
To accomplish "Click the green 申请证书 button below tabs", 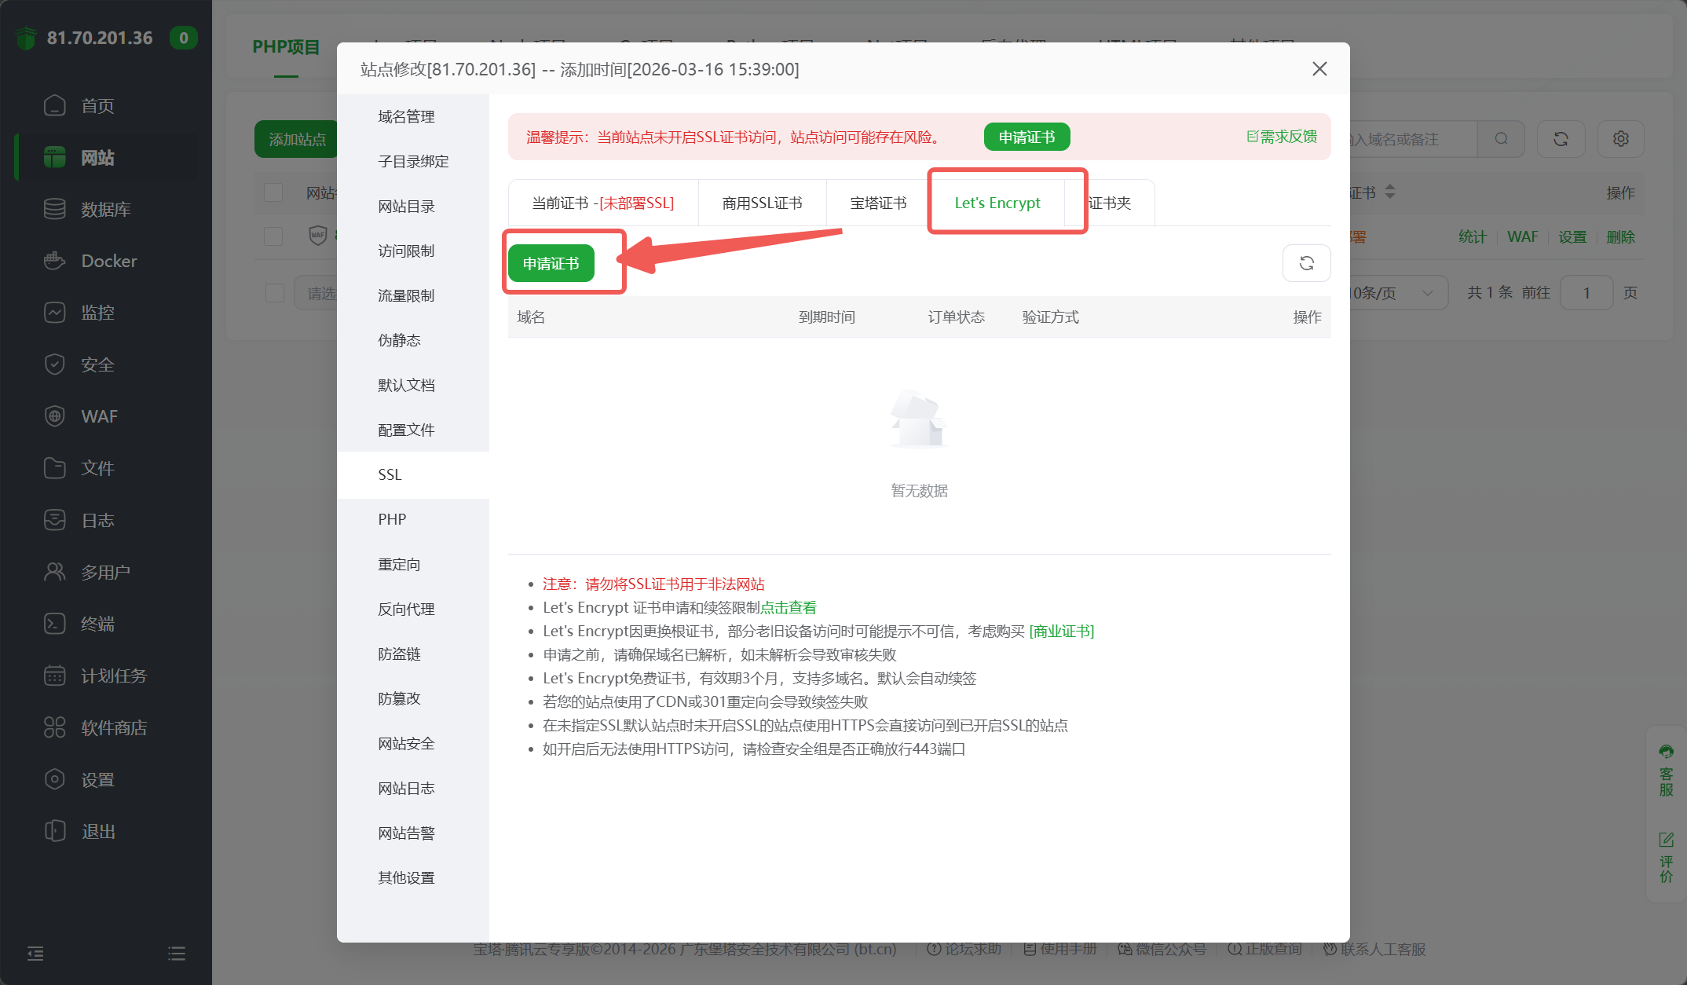I will 551,263.
